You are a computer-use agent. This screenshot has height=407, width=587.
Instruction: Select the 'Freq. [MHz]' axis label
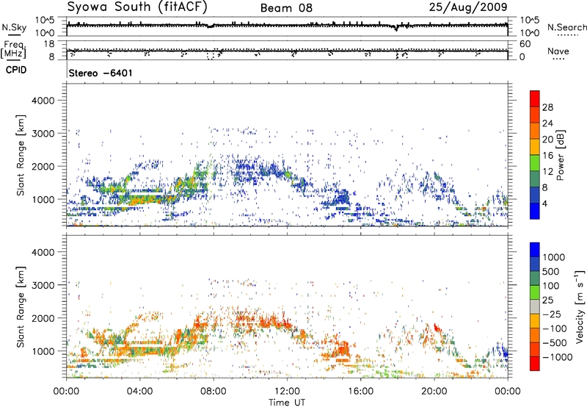click(x=13, y=50)
